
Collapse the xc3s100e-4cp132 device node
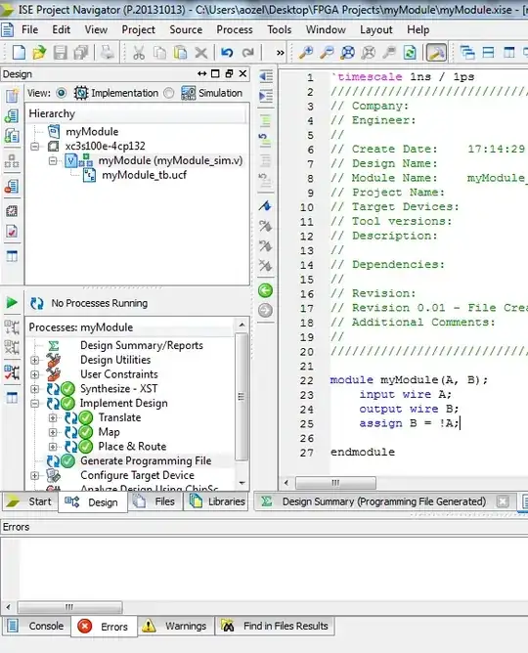point(35,147)
